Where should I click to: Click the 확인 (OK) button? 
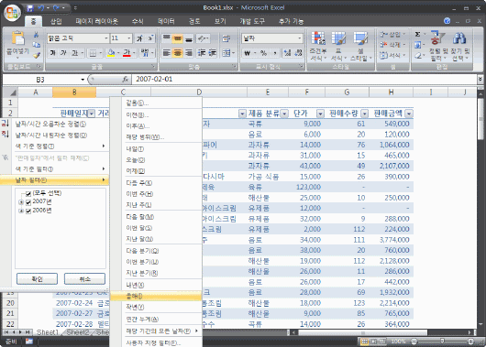click(x=37, y=279)
